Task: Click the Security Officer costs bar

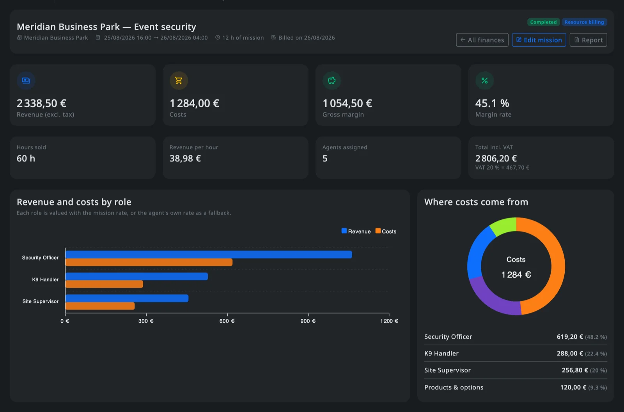Action: pyautogui.click(x=149, y=262)
